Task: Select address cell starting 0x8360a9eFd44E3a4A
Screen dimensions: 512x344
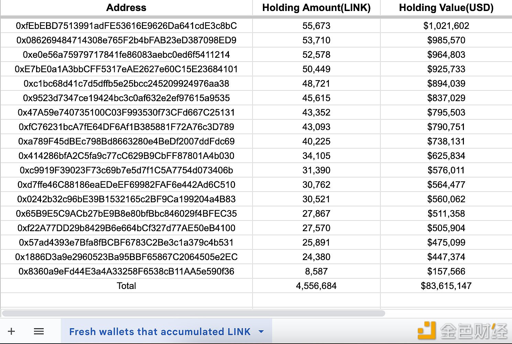Action: (x=126, y=271)
